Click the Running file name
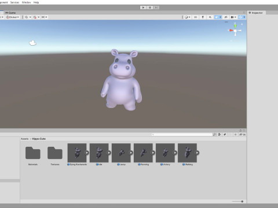 point(145,165)
